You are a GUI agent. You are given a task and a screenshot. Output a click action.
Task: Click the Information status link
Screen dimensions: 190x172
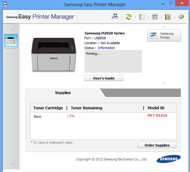[x=106, y=48]
